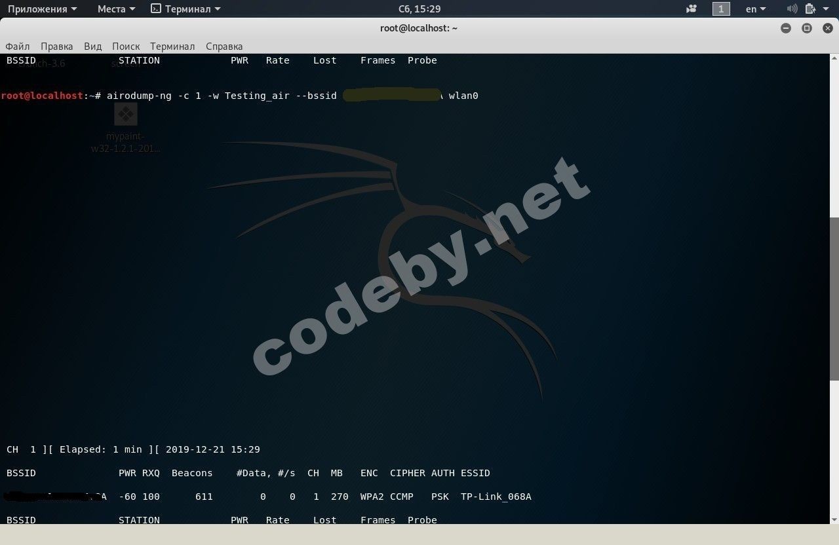Click the MB column header
Viewport: 839px width, 545px height.
coord(337,473)
